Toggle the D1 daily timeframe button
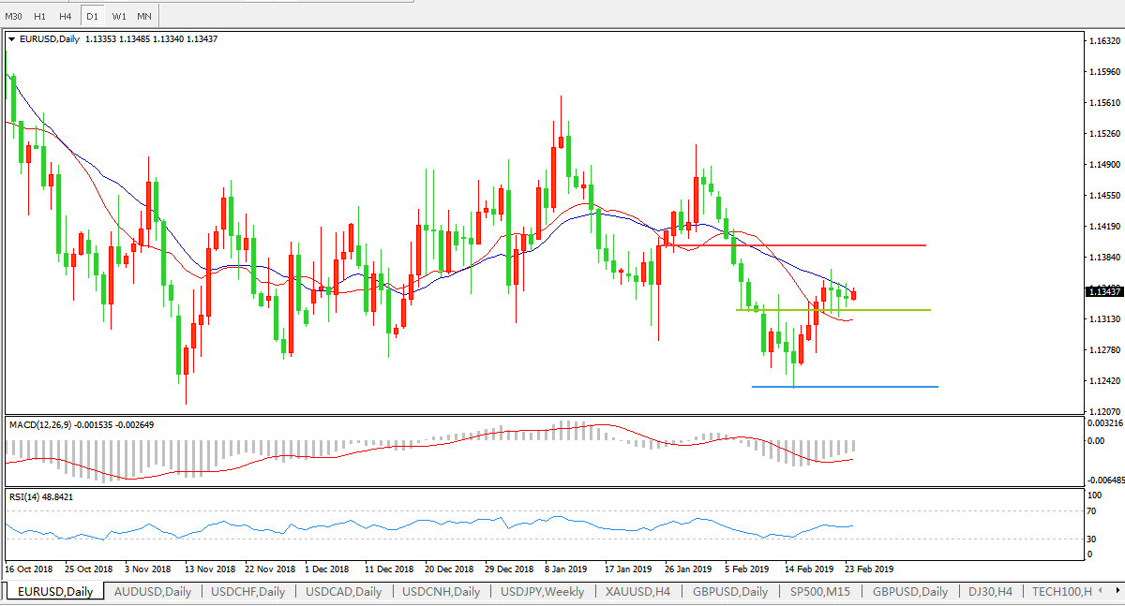 pos(92,17)
